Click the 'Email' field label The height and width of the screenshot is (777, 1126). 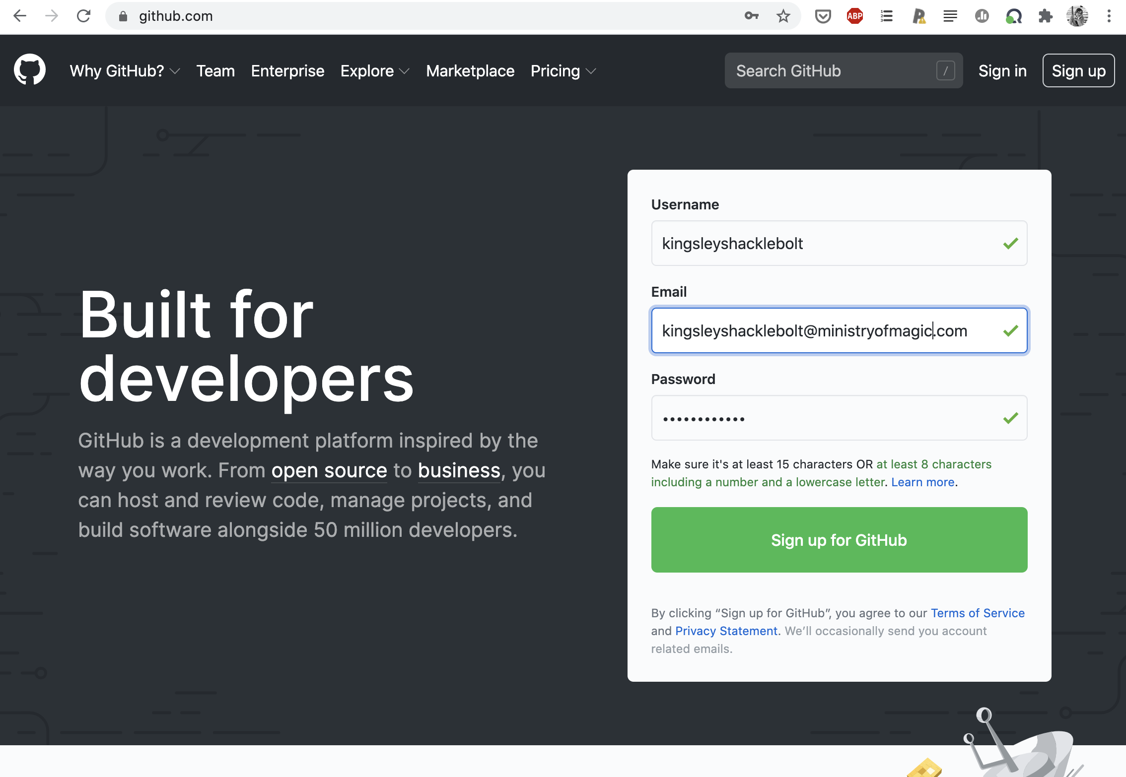coord(669,292)
